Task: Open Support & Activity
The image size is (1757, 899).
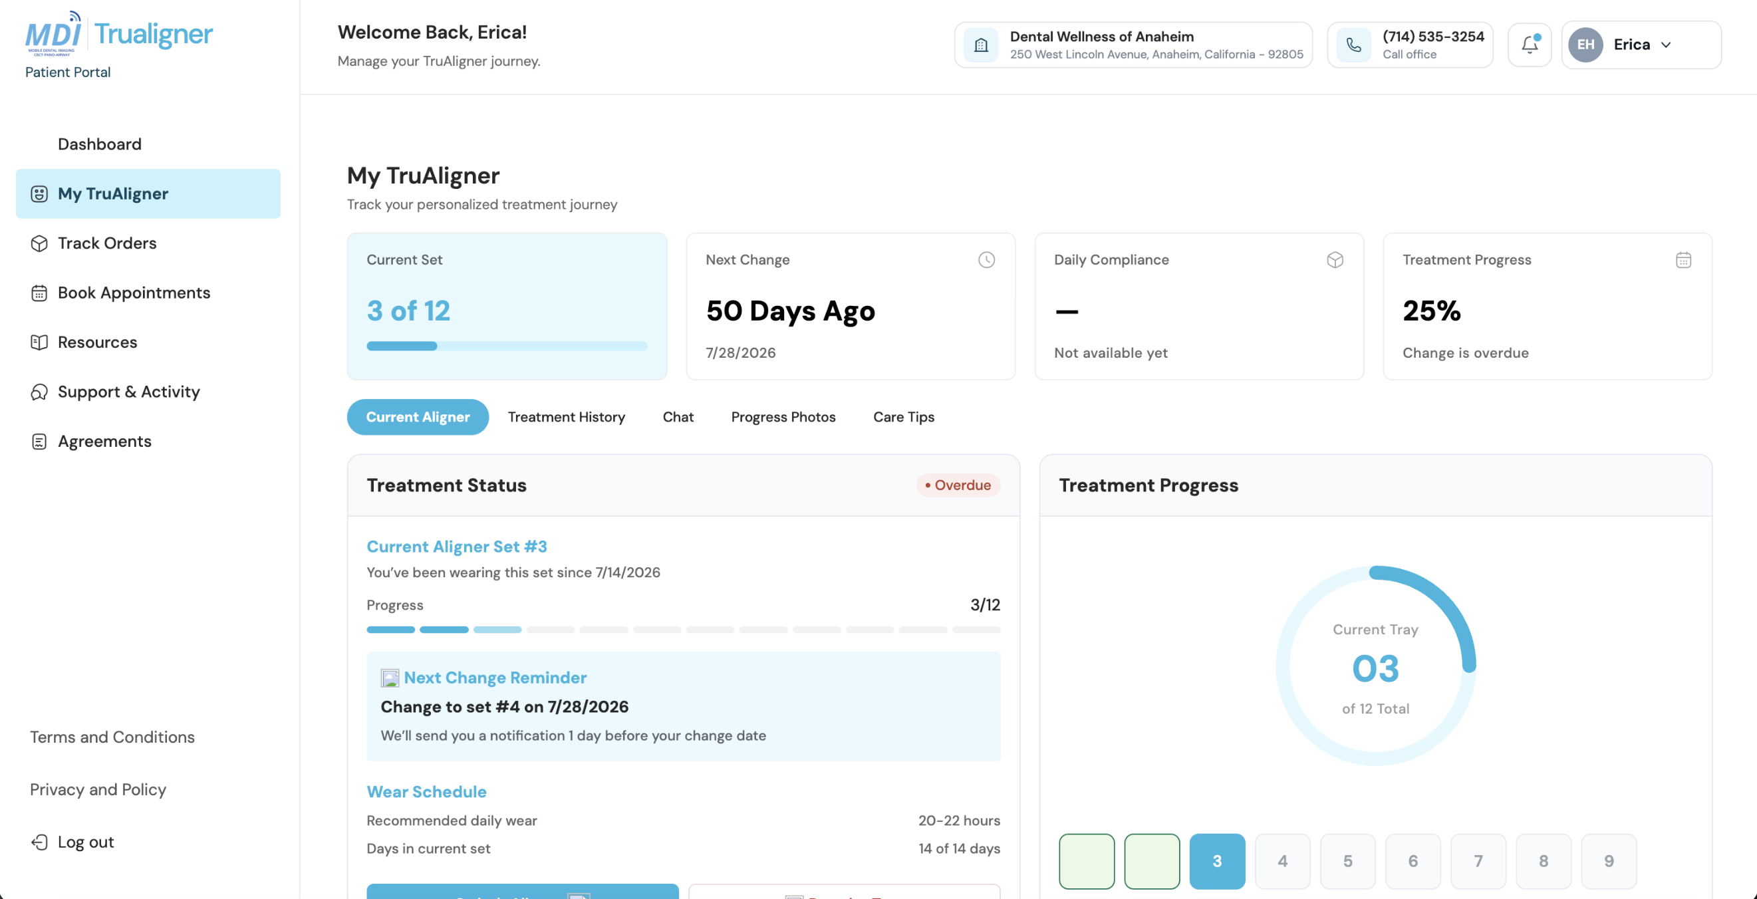Action: [x=148, y=392]
